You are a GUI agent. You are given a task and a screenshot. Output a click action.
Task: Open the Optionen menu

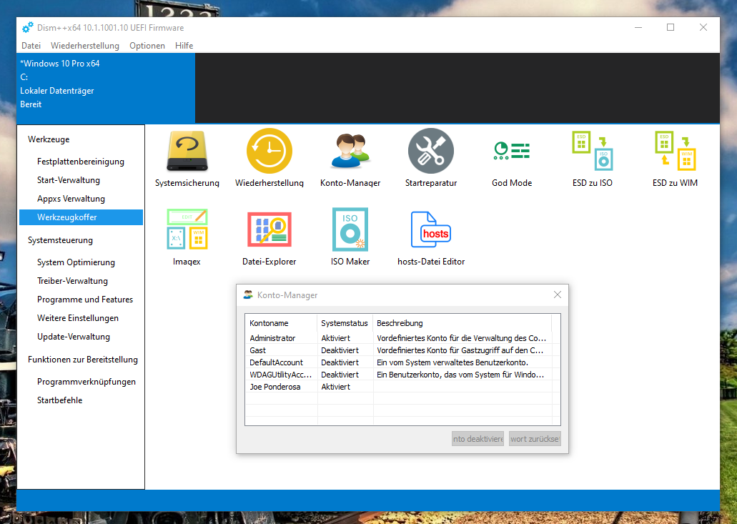147,46
